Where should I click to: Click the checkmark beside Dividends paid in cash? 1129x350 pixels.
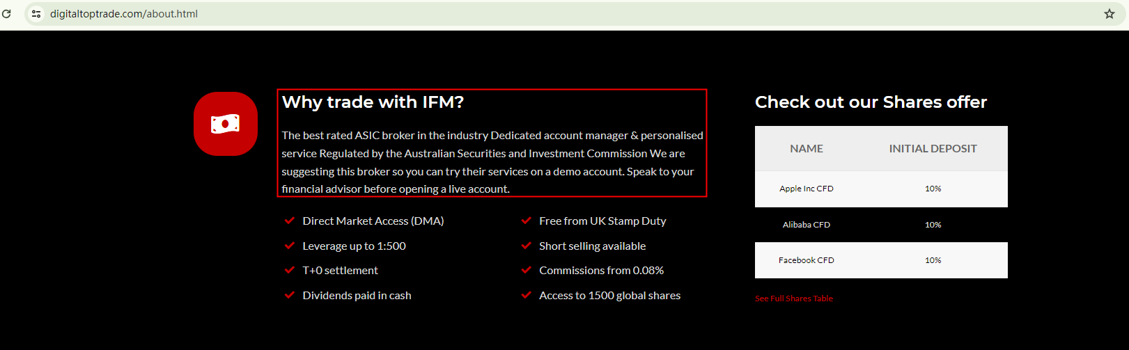coord(290,295)
